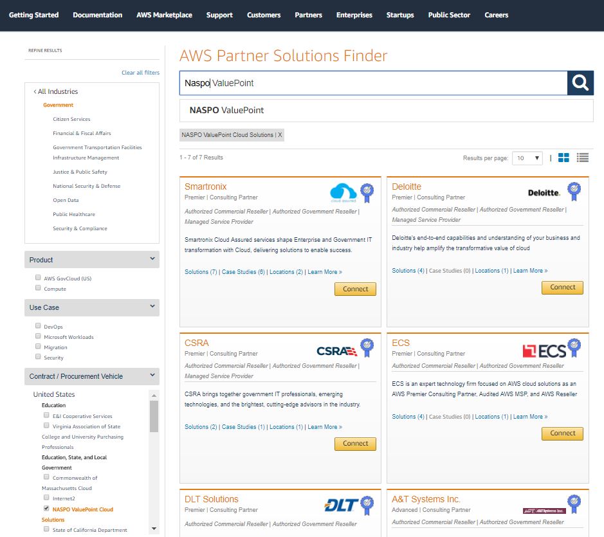The height and width of the screenshot is (537, 604).
Task: View Deloitte Solutions (4) link
Action: [408, 271]
